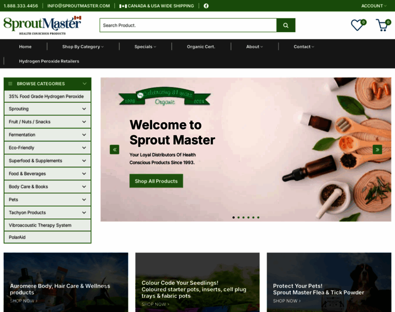Click the Tachyon Products label

point(27,213)
